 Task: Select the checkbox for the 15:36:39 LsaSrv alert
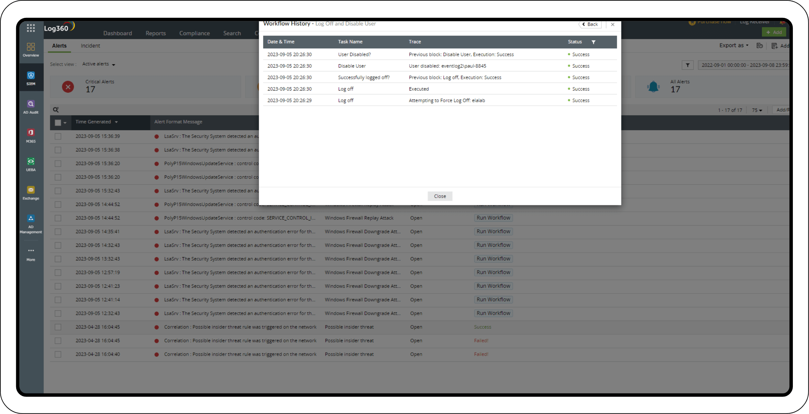coord(58,136)
